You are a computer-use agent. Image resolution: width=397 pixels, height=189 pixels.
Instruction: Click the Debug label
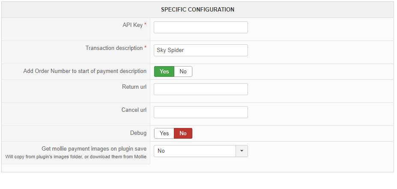[138, 133]
